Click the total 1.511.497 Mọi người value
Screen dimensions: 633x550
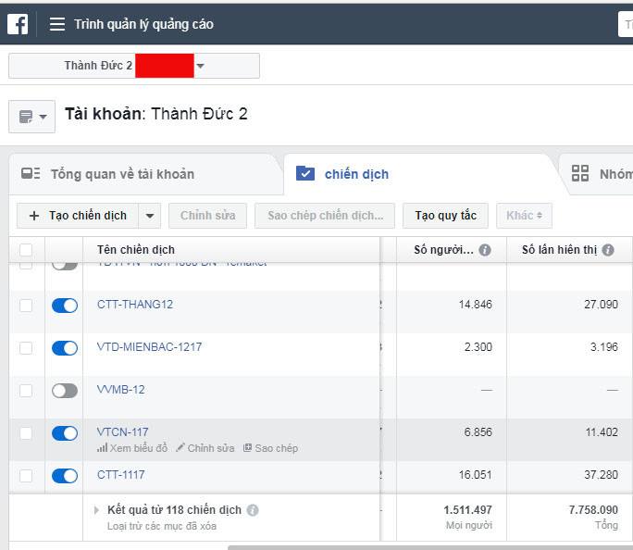tap(467, 510)
